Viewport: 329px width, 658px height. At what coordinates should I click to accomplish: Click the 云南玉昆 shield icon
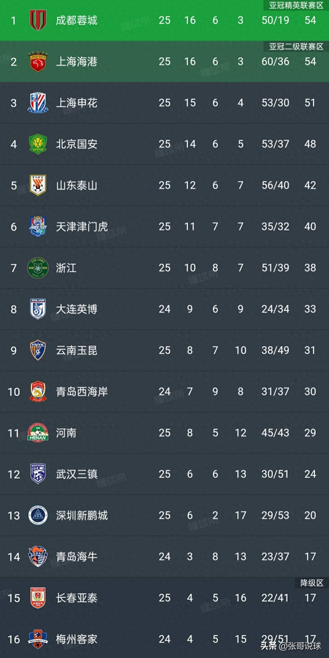click(x=38, y=350)
